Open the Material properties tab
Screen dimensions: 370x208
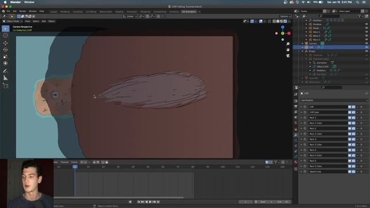[295, 162]
